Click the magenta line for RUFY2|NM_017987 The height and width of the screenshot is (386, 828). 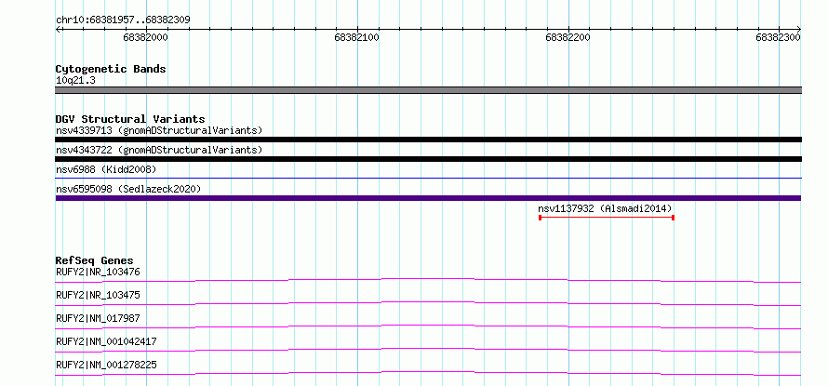pyautogui.click(x=428, y=326)
